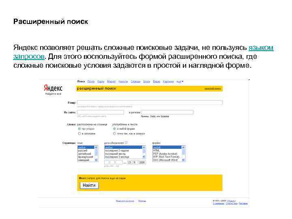The width and height of the screenshot is (292, 219).
Task: Click the end-year field showing 2009
Action: pos(142,163)
